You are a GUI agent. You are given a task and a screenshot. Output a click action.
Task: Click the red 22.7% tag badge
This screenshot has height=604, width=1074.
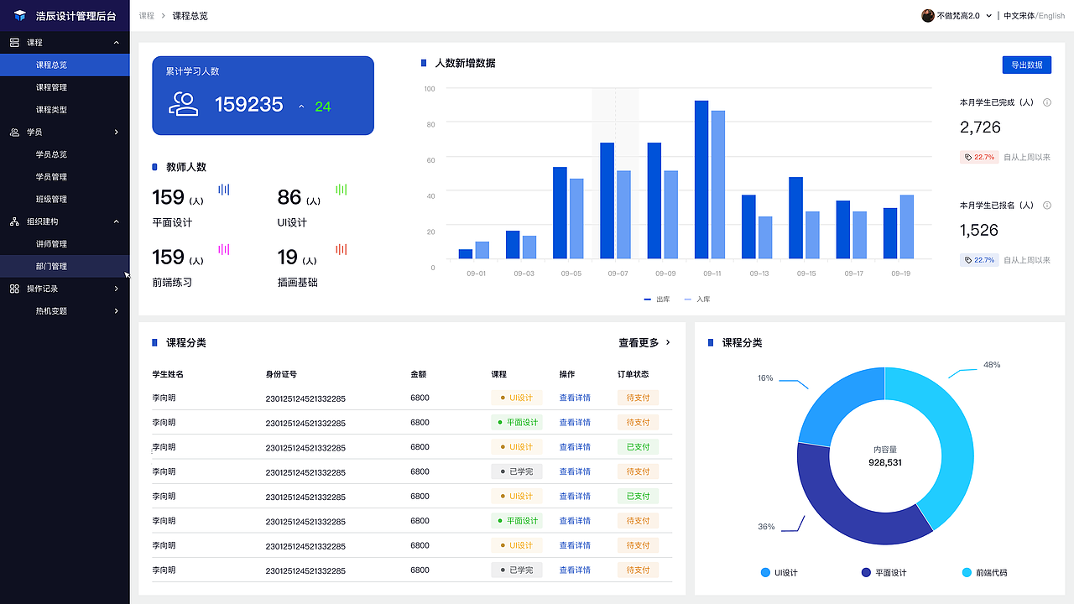point(978,157)
